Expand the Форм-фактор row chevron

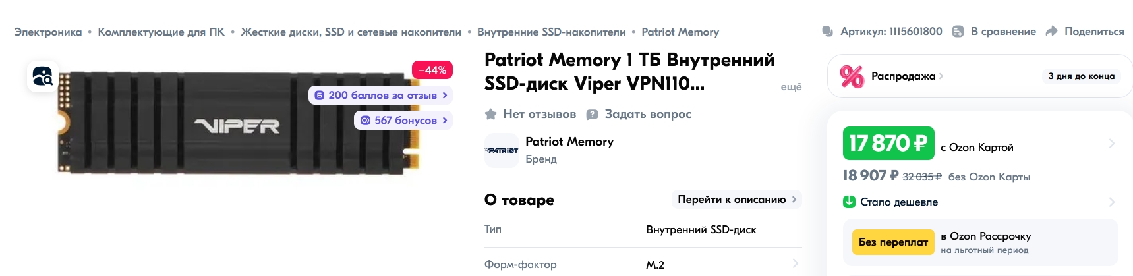tap(795, 263)
